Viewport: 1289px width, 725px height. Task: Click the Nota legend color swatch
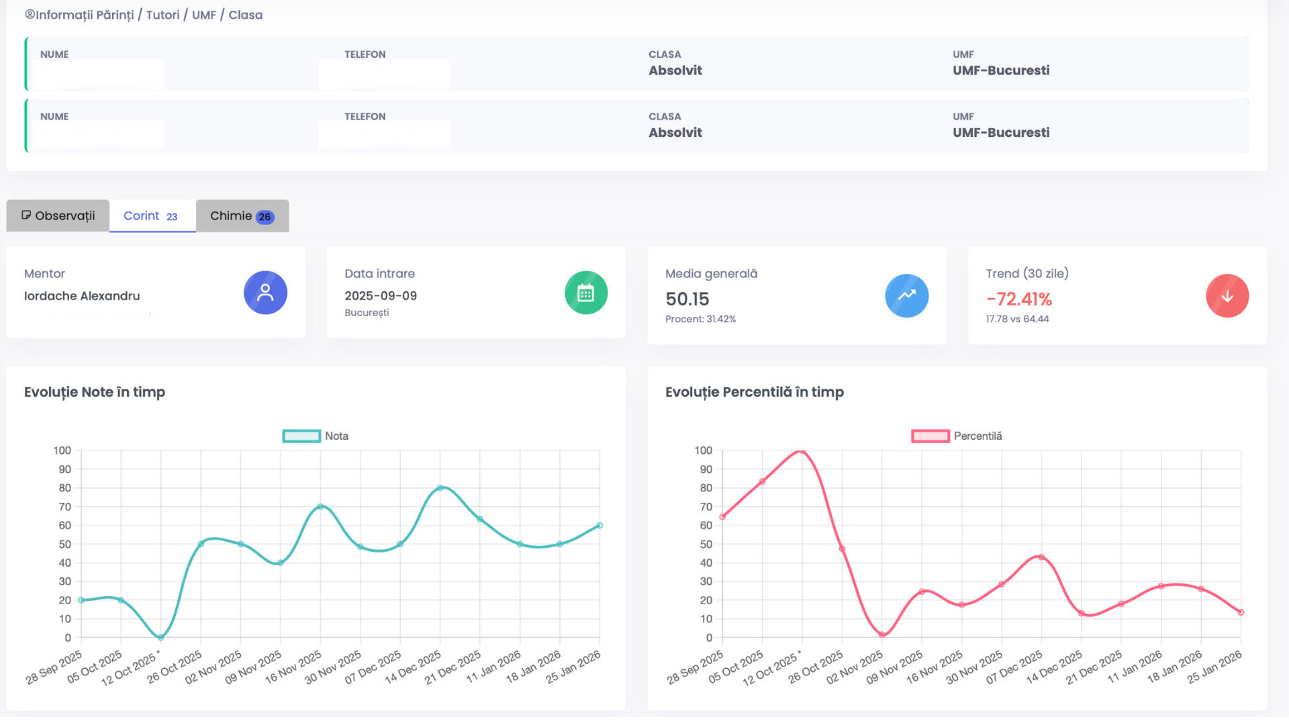(300, 436)
